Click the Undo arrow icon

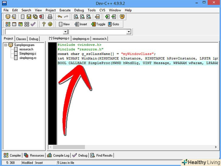coord(60,17)
